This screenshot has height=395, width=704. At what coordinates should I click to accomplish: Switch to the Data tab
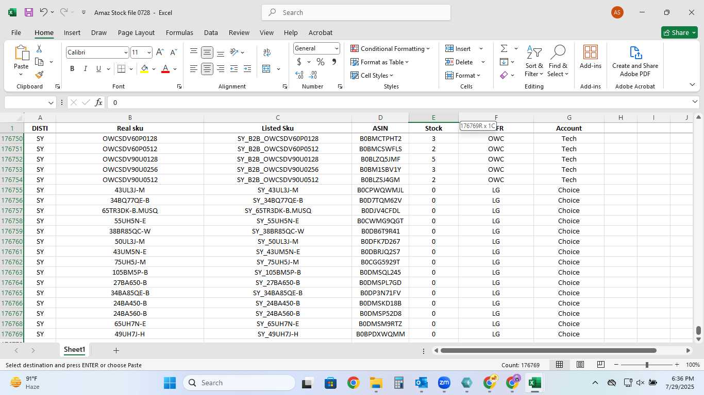(211, 32)
